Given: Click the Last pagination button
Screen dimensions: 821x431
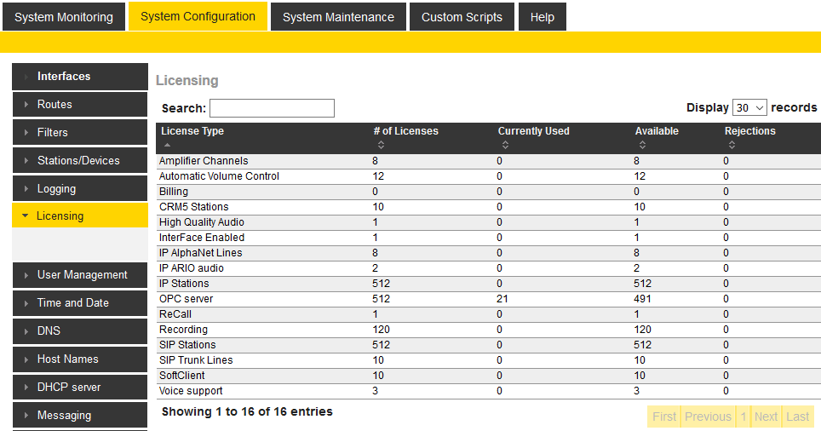Looking at the screenshot, I should click(x=798, y=417).
